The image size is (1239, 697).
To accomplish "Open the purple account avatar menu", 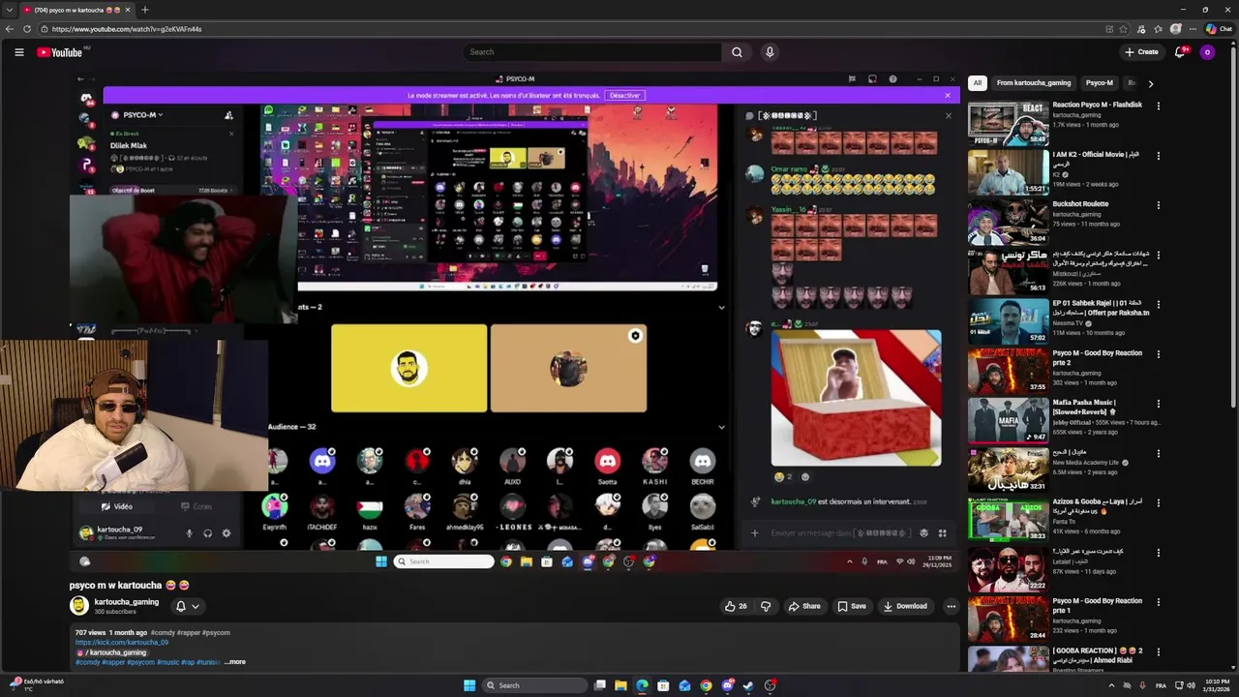I will pyautogui.click(x=1207, y=52).
